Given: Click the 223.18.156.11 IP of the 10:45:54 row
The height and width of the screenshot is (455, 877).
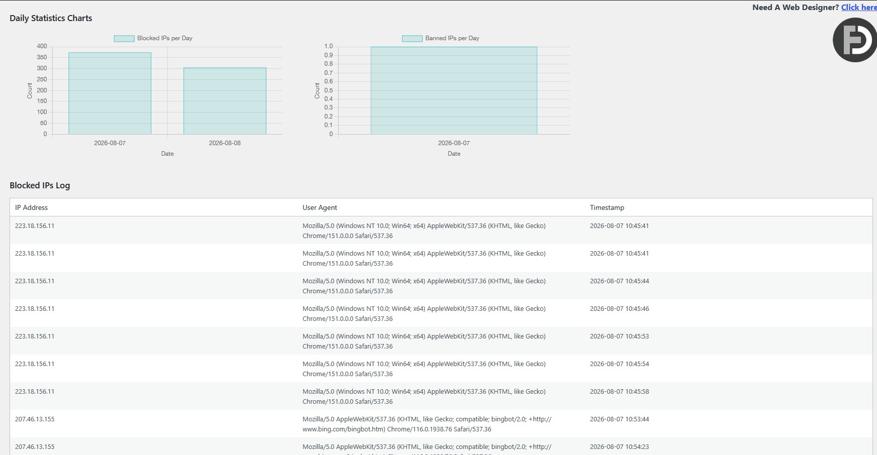Looking at the screenshot, I should tap(35, 364).
